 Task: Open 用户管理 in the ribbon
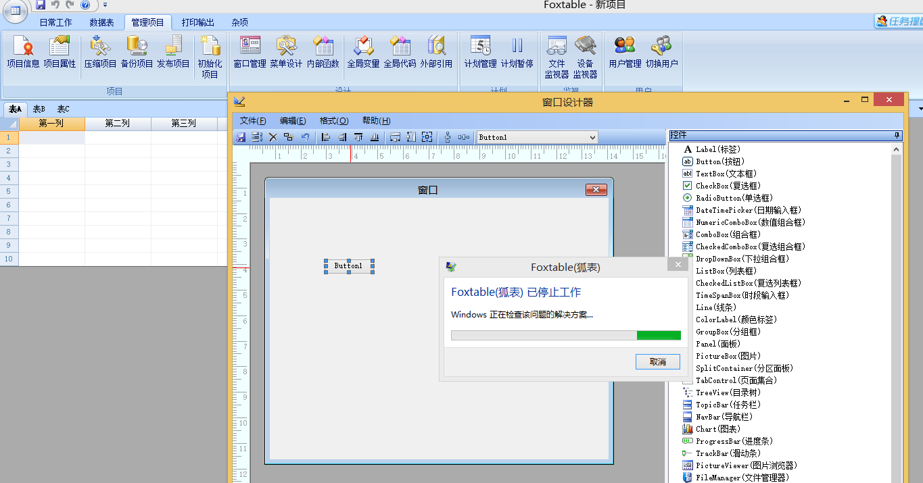pyautogui.click(x=625, y=51)
